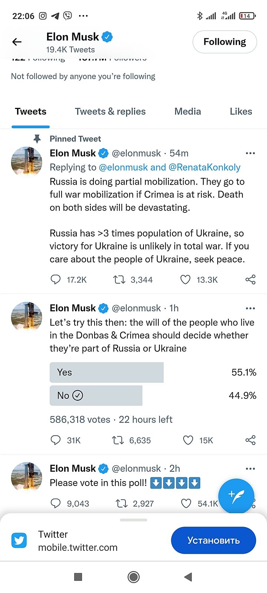This screenshot has height=593, width=267.
Task: Like the Donbas & Crimea poll tweet
Action: tap(188, 440)
